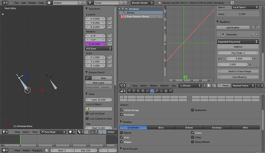The width and height of the screenshot is (265, 153).
Task: Lock the Z rotation value
Action: (110, 44)
